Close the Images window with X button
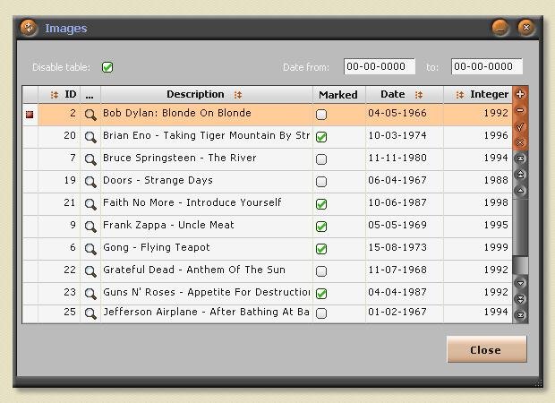The image size is (555, 403). click(526, 28)
